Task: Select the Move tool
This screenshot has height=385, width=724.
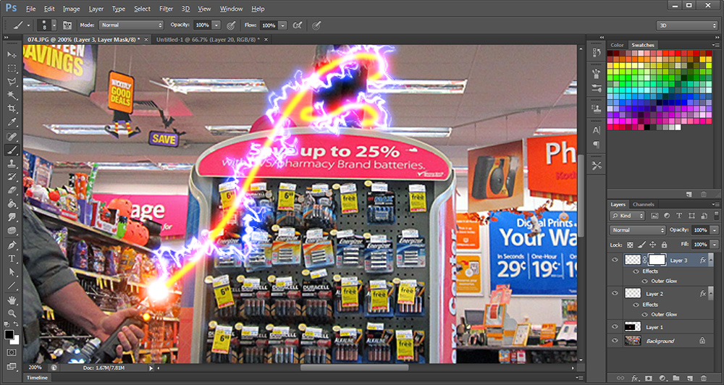Action: coord(12,55)
